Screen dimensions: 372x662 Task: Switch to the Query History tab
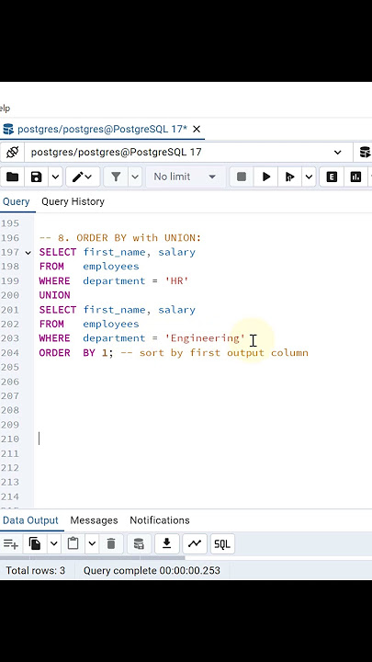click(x=73, y=201)
